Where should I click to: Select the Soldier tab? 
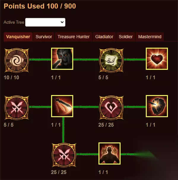[126, 37]
